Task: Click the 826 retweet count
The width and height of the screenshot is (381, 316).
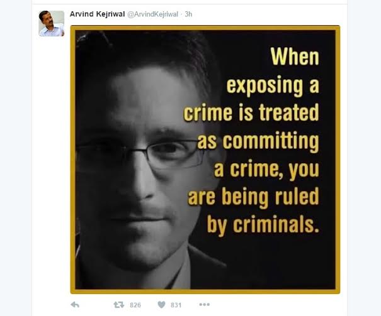Action: (135, 305)
